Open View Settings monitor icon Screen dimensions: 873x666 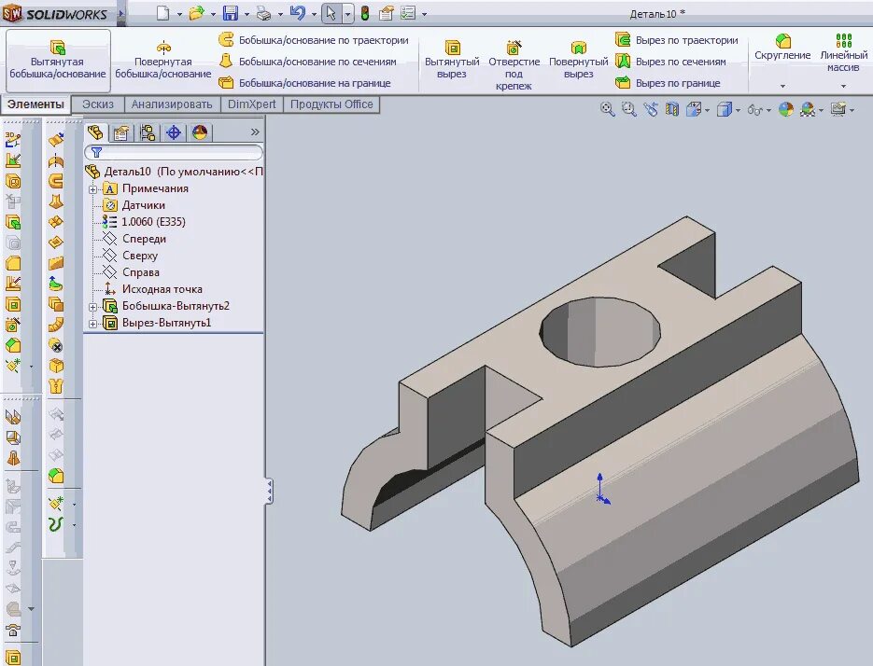838,109
